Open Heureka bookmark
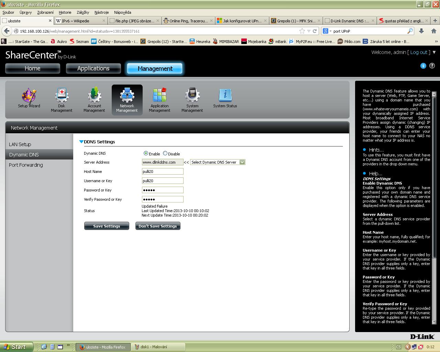Image resolution: width=440 pixels, height=352 pixels. [x=200, y=42]
